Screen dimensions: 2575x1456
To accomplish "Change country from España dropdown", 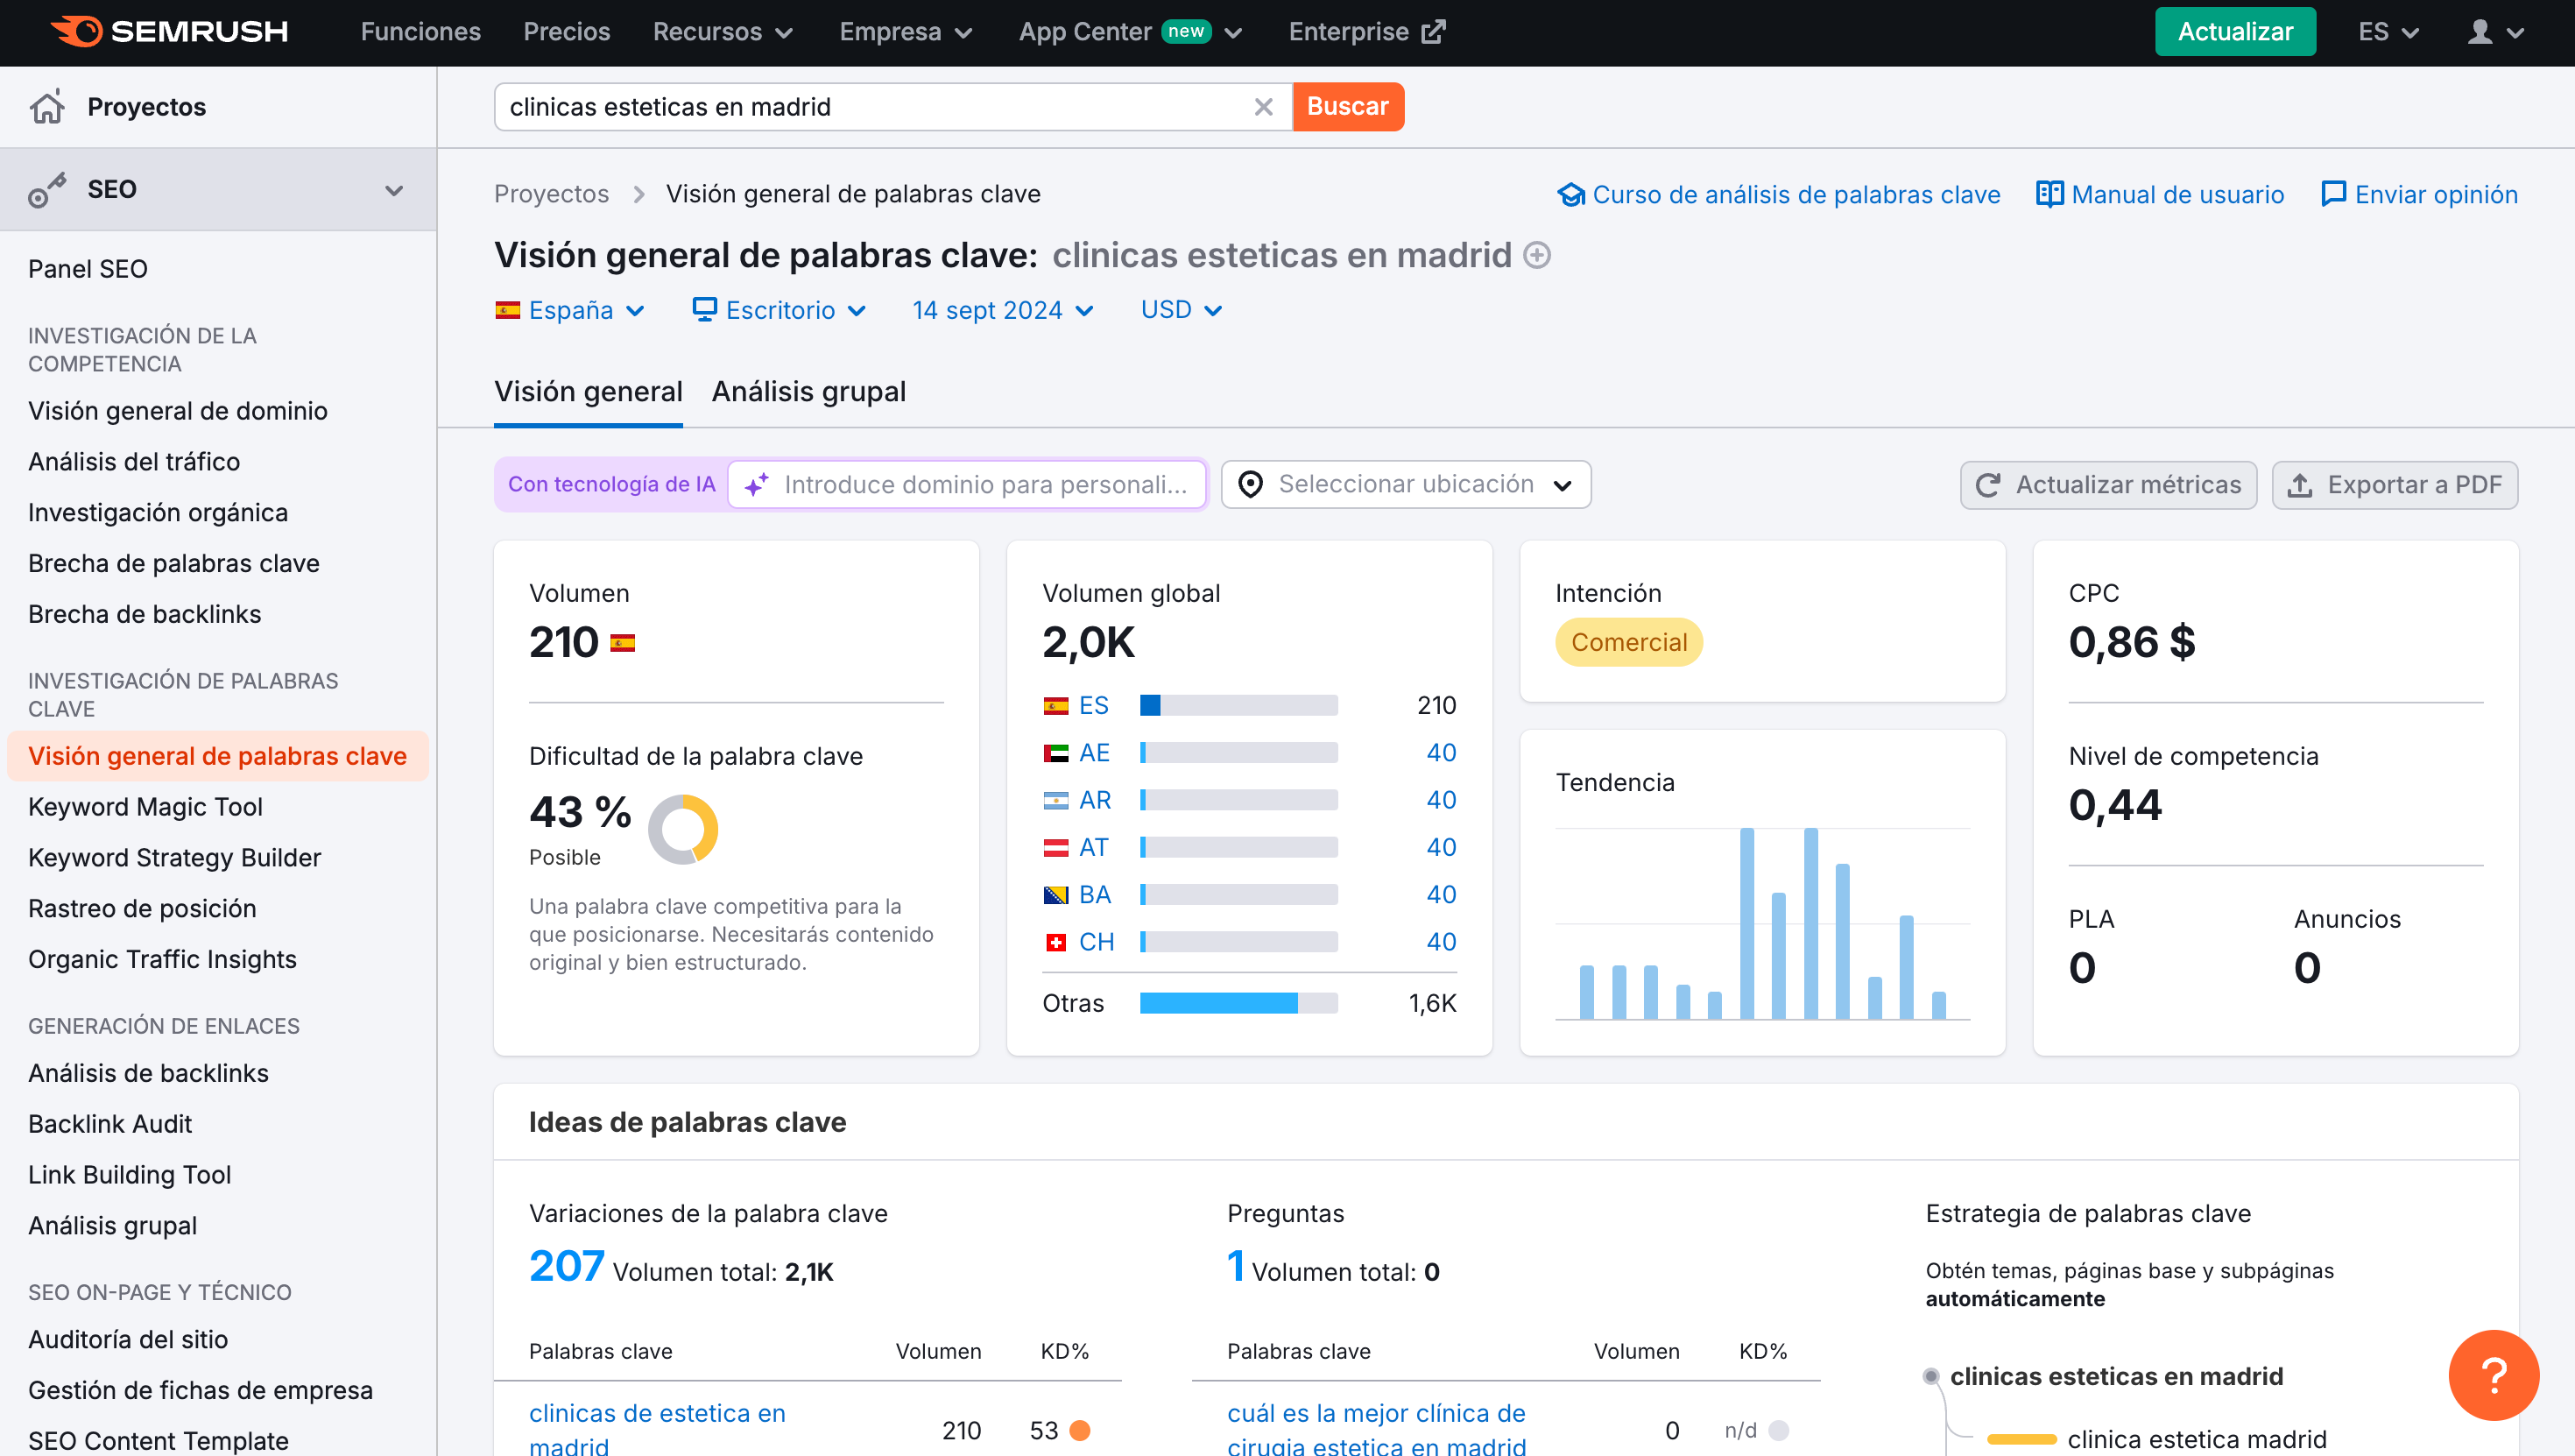I will tap(571, 310).
